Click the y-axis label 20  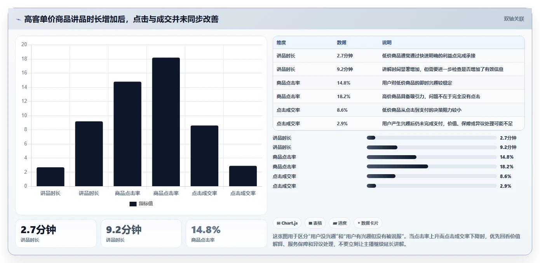coord(24,45)
